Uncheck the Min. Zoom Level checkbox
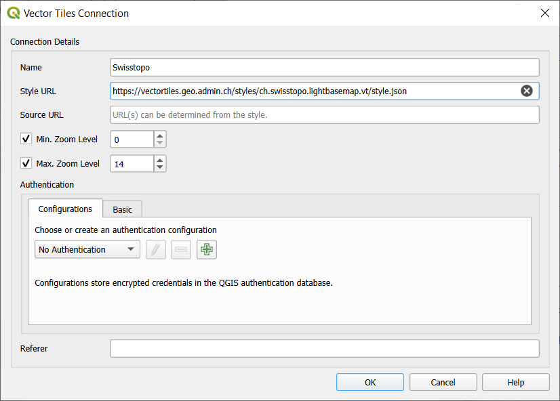The image size is (560, 401). click(25, 139)
